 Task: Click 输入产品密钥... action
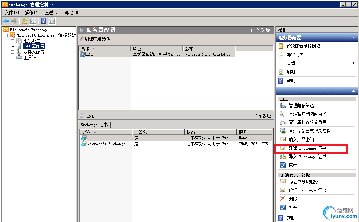304,140
